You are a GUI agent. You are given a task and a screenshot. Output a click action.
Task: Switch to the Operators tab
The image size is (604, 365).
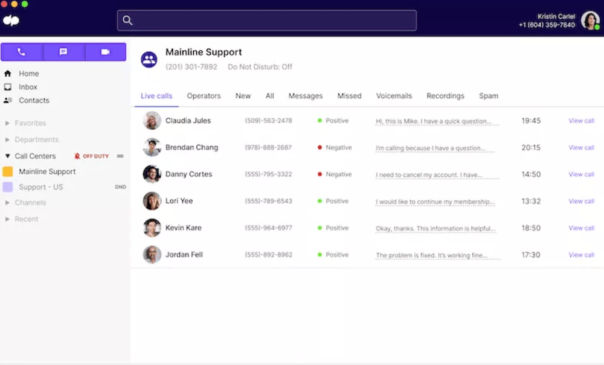point(204,96)
